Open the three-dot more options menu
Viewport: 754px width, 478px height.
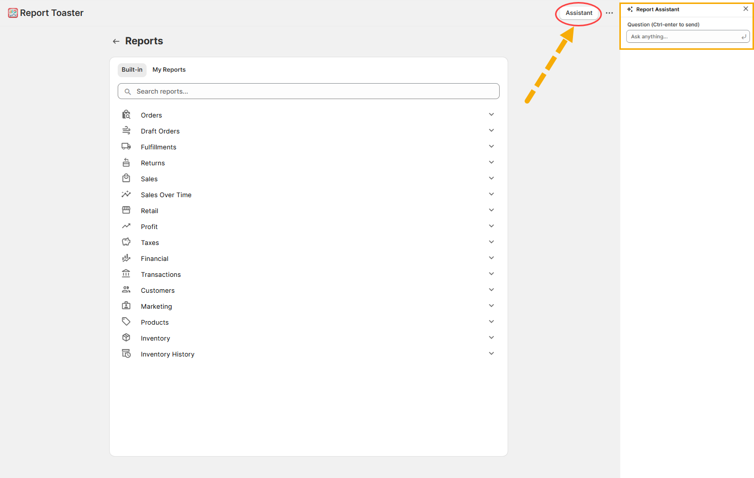pyautogui.click(x=609, y=13)
